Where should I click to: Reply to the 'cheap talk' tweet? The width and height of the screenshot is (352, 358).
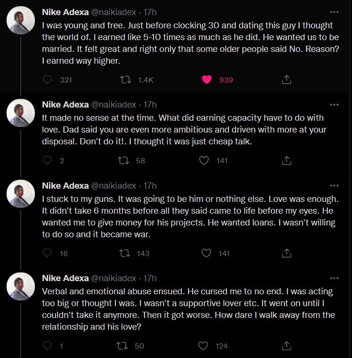(47, 160)
